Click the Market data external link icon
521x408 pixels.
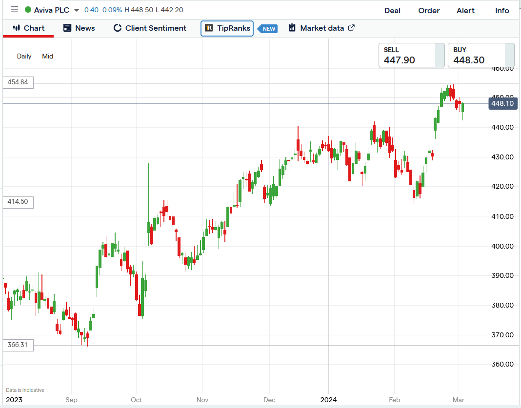[x=351, y=28]
